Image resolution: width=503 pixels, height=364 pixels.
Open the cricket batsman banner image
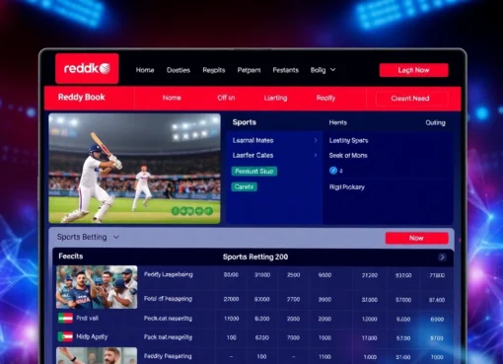pos(134,169)
